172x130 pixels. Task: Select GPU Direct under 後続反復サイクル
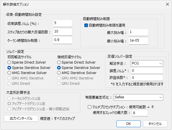[x=59, y=84]
